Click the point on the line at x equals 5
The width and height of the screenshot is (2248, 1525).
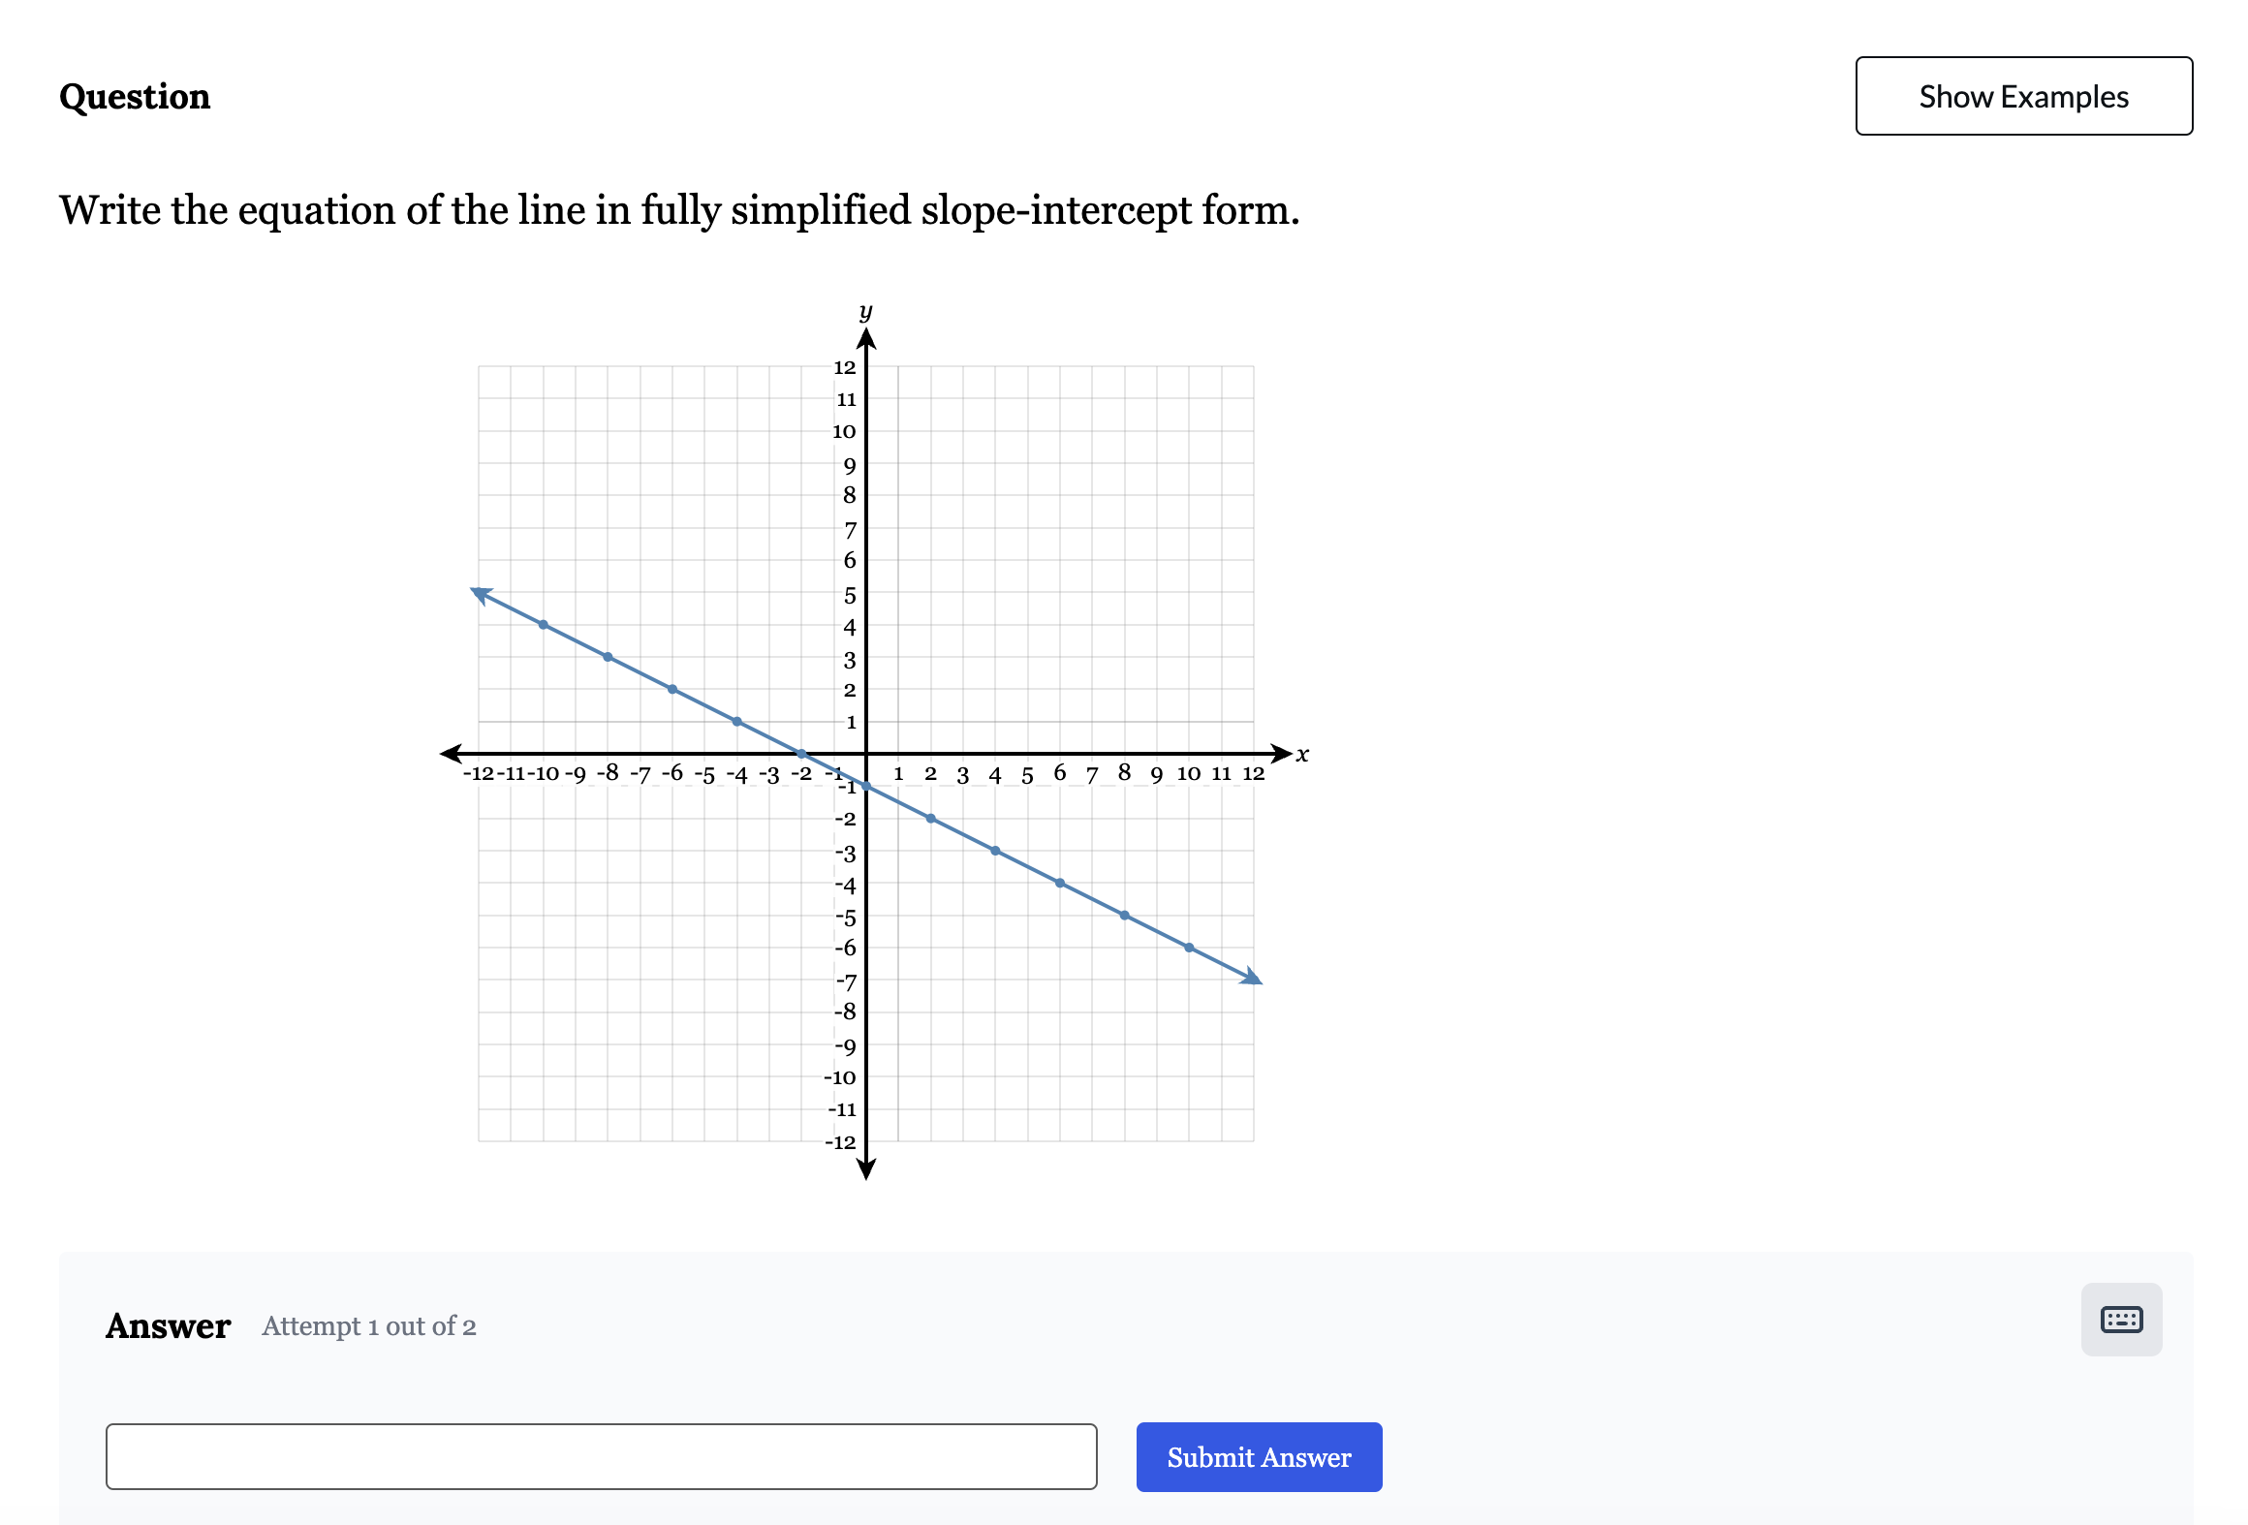(x=1027, y=866)
